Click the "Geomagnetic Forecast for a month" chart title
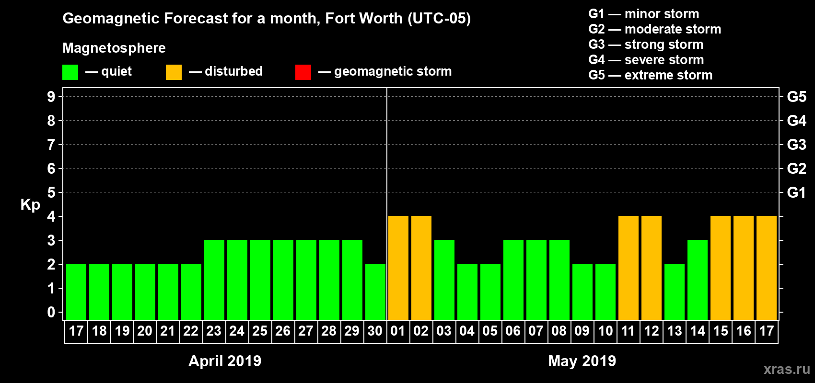The width and height of the screenshot is (815, 383). [x=267, y=19]
